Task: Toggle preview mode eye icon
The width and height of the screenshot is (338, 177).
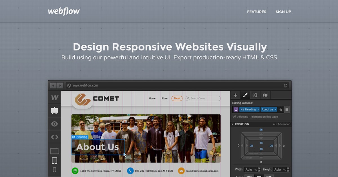Action: click(x=55, y=124)
